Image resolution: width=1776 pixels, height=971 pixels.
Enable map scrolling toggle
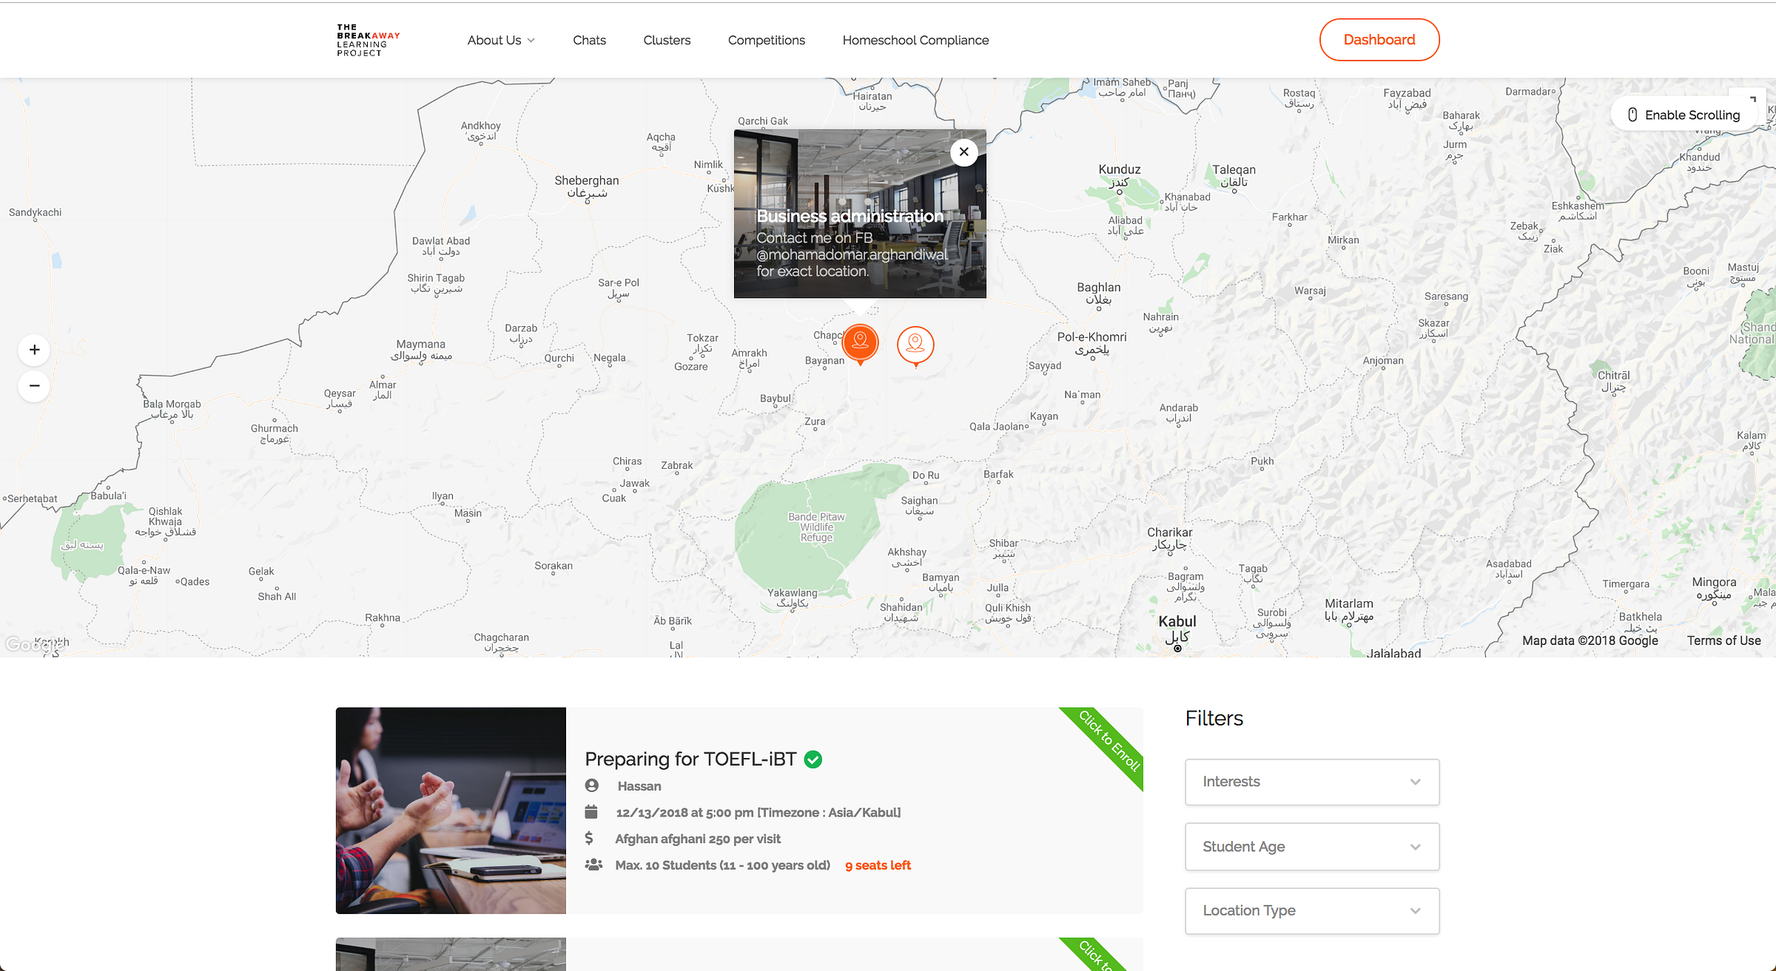tap(1683, 115)
